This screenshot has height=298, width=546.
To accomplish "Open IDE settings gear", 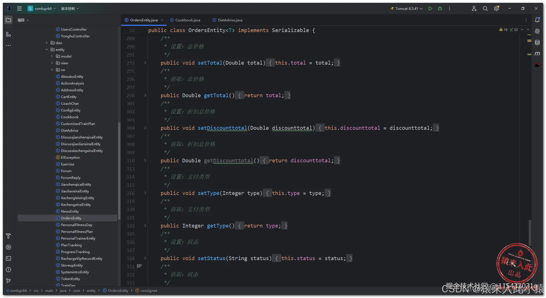I will coord(496,8).
